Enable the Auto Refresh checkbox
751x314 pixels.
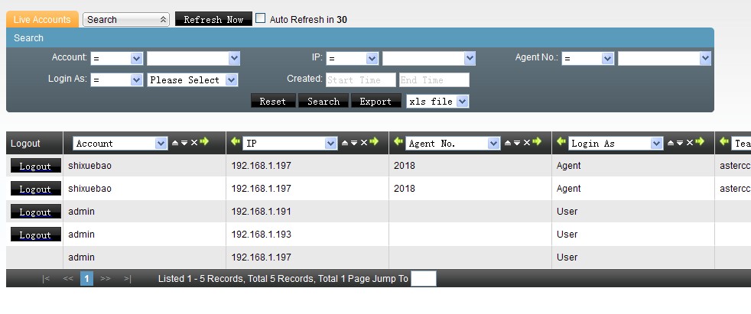(260, 18)
